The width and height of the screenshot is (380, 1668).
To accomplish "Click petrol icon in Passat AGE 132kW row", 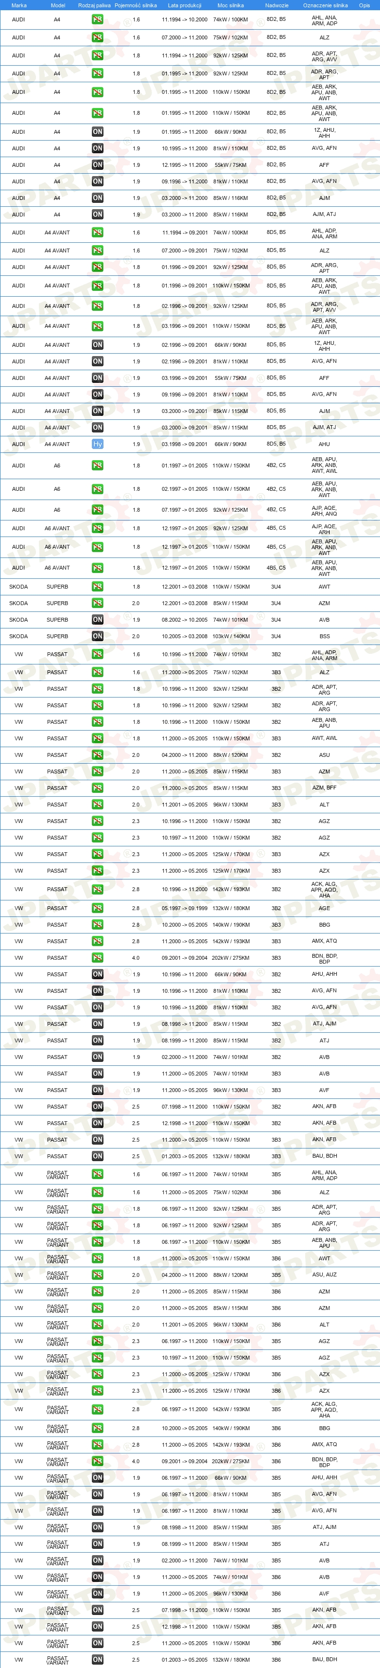I will coord(97,908).
